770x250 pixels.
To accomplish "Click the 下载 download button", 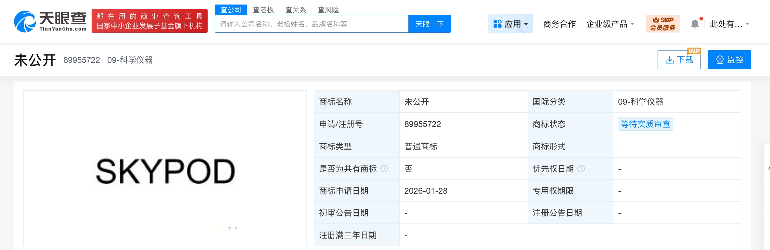I will [x=679, y=60].
